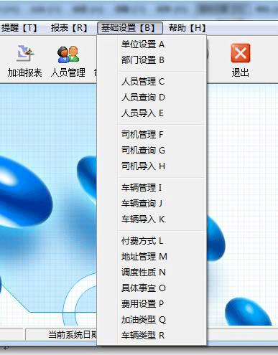
Task: Select 部门设置 B menu entry
Action: tap(152, 60)
